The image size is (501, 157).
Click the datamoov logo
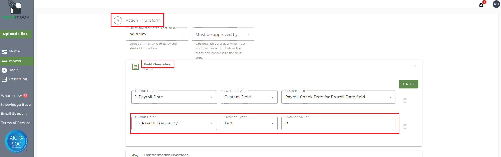pyautogui.click(x=16, y=11)
